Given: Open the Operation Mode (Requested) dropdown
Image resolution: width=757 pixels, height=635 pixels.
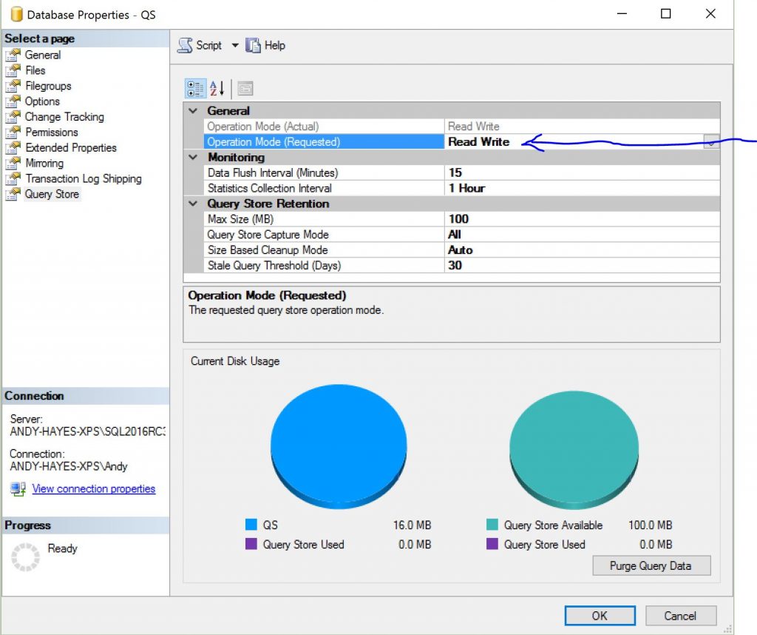Looking at the screenshot, I should point(711,141).
